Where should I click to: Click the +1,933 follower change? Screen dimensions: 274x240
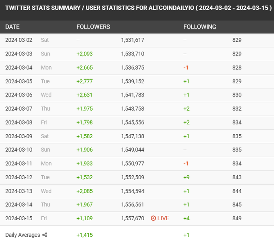[85, 164]
